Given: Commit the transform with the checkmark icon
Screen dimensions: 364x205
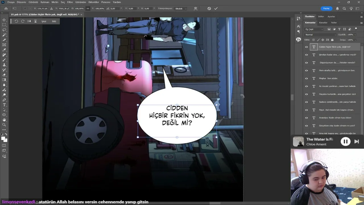Looking at the screenshot, I should (216, 9).
